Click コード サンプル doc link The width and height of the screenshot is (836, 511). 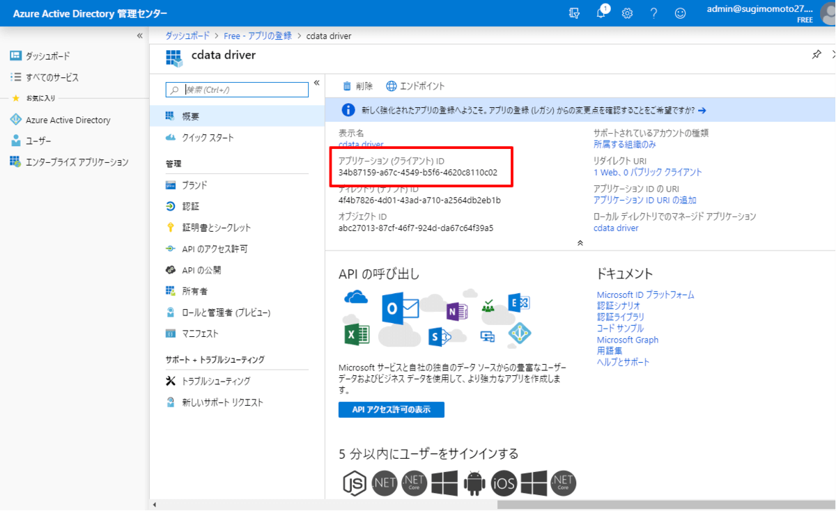621,328
